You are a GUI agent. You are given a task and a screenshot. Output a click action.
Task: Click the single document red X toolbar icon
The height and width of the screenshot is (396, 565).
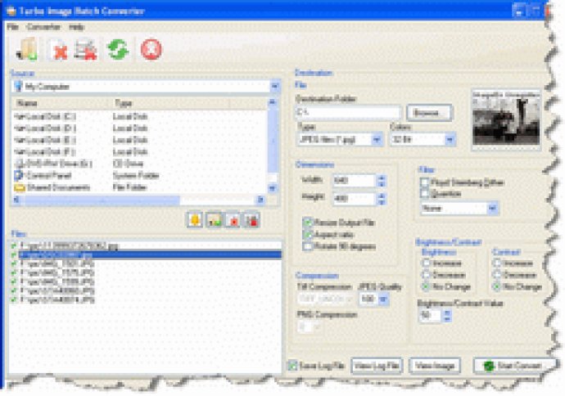click(x=58, y=49)
